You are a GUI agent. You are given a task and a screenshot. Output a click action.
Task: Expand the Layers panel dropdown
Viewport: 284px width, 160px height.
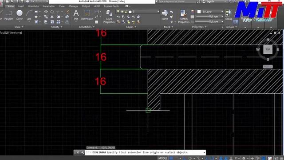(131, 27)
